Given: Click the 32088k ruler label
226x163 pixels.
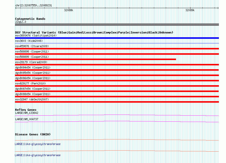Looking at the screenshot, I should [x=69, y=10].
